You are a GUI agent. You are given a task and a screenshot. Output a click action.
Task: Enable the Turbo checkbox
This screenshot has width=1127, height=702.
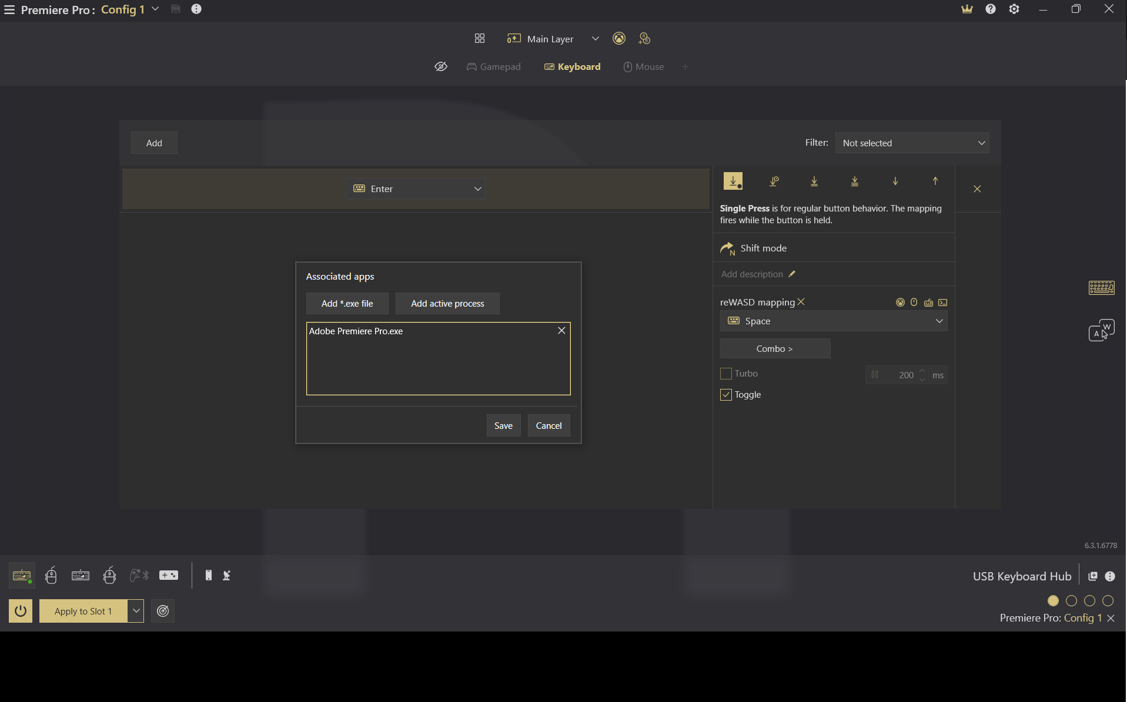726,374
